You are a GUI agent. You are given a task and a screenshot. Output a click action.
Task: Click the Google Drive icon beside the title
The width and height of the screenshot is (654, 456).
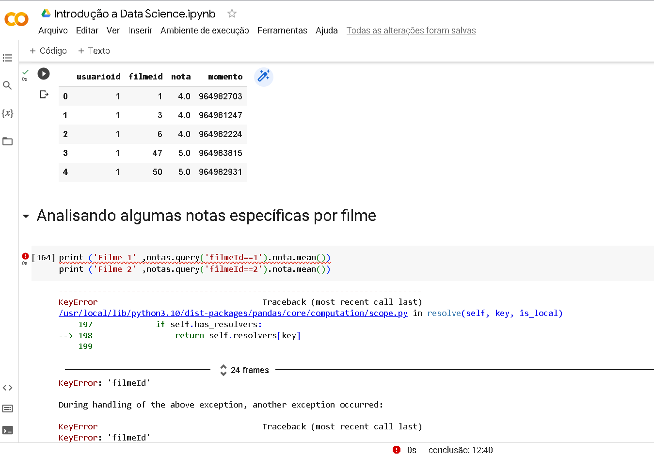click(x=46, y=13)
